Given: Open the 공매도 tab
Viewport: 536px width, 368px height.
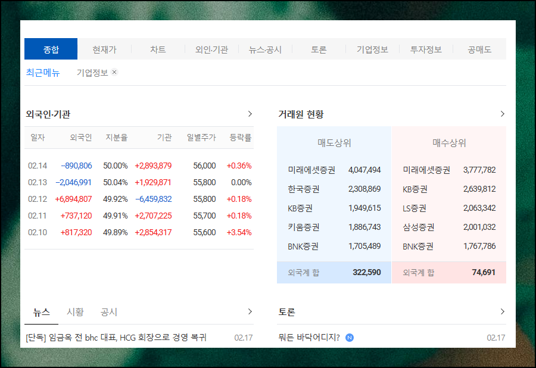Looking at the screenshot, I should 479,49.
